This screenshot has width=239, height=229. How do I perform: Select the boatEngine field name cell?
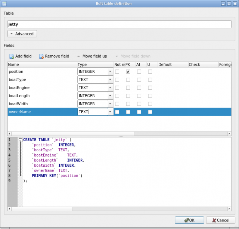(42, 88)
